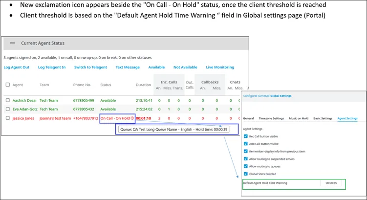367x200 pixels.
Task: Tick checkbox for Jessica Jones
Action: coord(8,118)
